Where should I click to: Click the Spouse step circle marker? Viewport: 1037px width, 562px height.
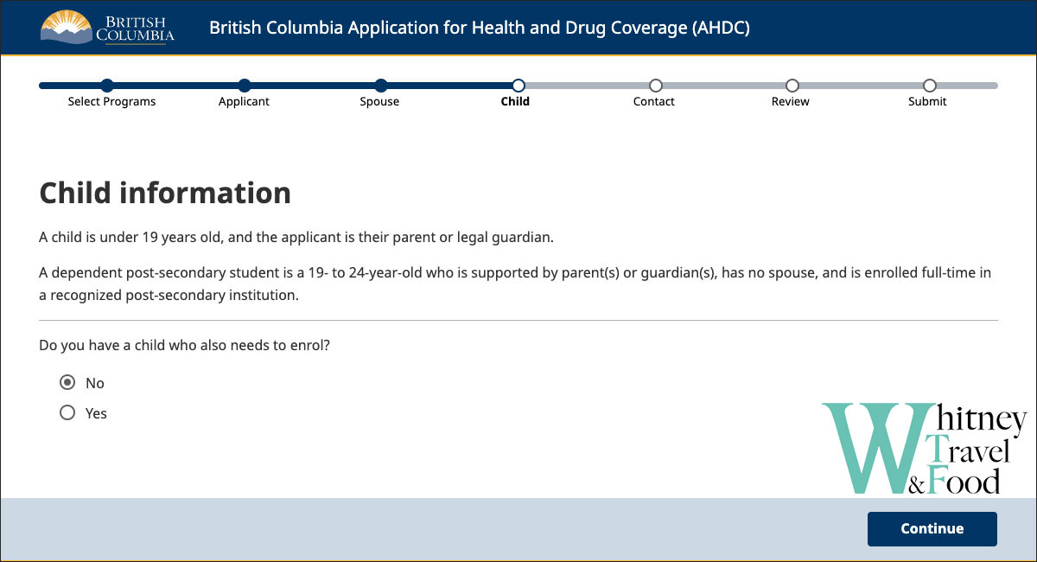coord(381,86)
